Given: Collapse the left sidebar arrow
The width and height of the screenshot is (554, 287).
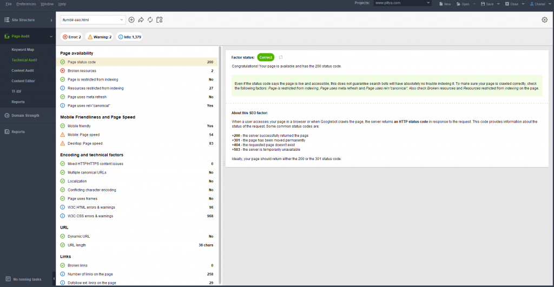Looking at the screenshot, I should (x=54, y=279).
